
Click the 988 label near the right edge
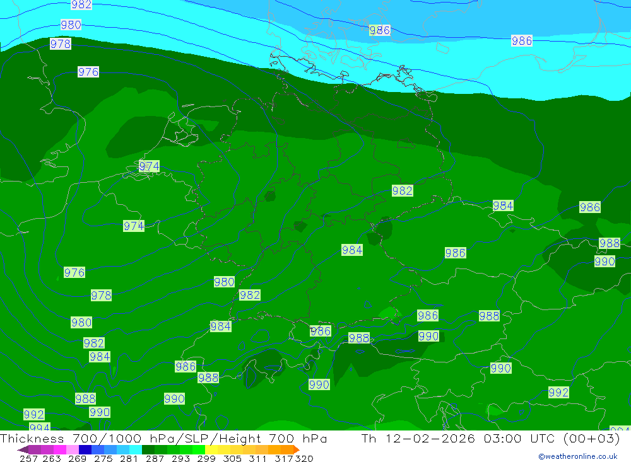(x=610, y=243)
